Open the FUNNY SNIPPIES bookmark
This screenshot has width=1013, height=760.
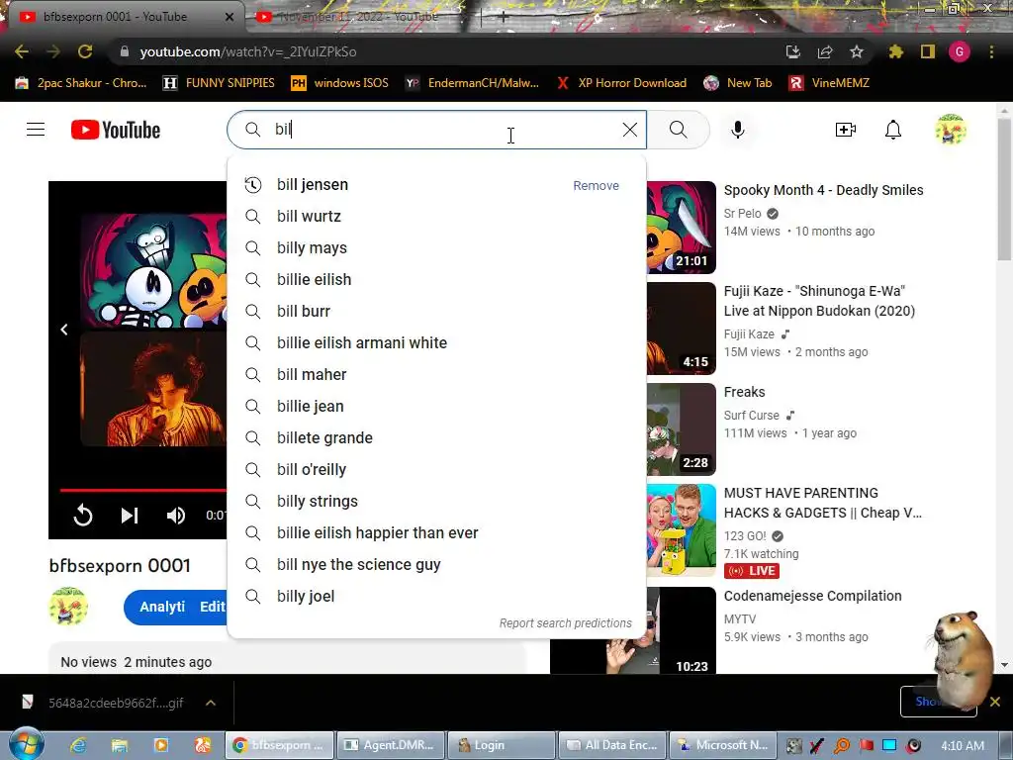(219, 83)
